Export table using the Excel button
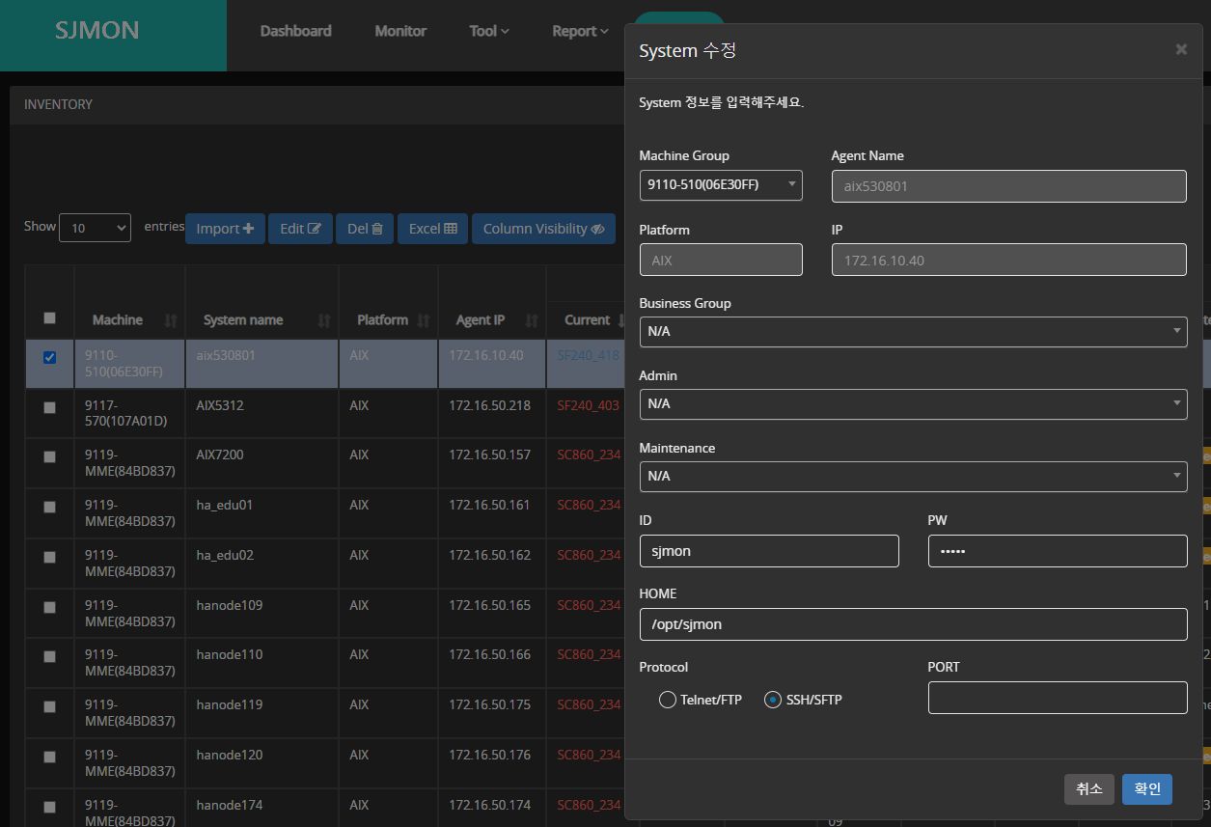This screenshot has width=1211, height=827. (432, 229)
